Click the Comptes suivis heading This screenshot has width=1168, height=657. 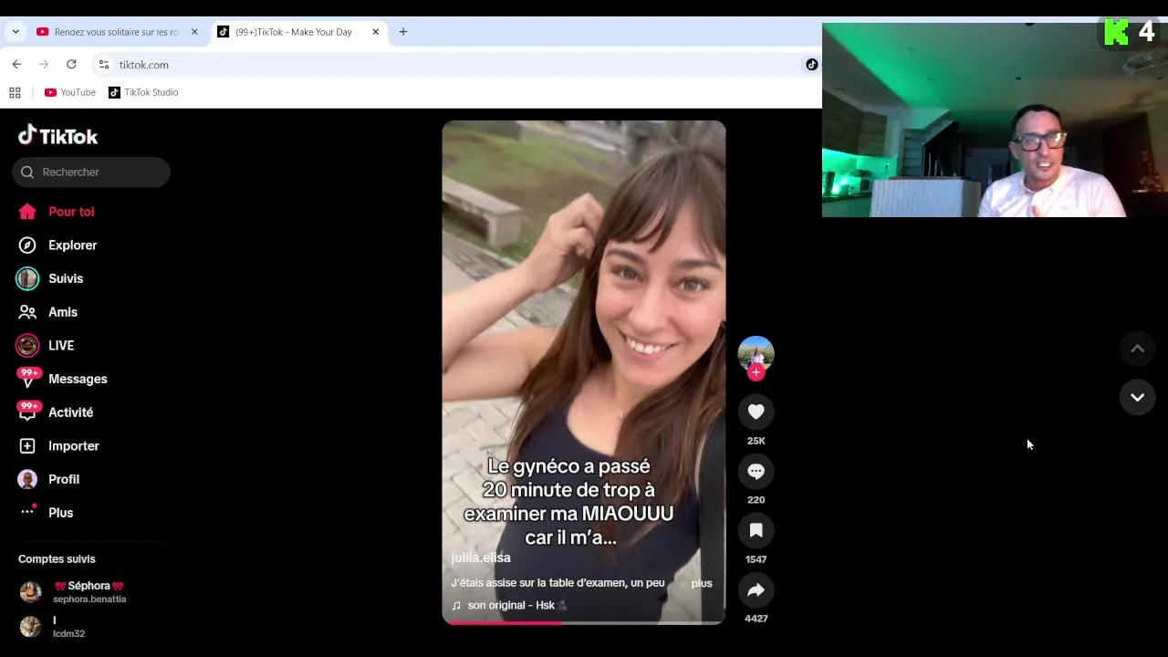[x=57, y=559]
